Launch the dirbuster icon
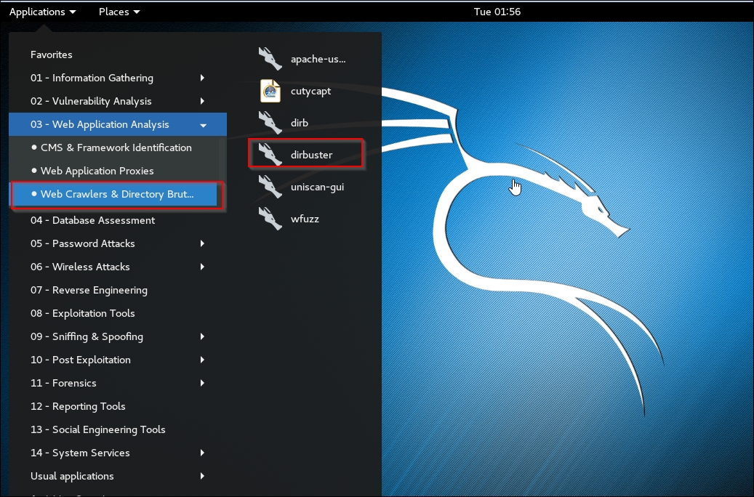The image size is (754, 497). [x=270, y=155]
